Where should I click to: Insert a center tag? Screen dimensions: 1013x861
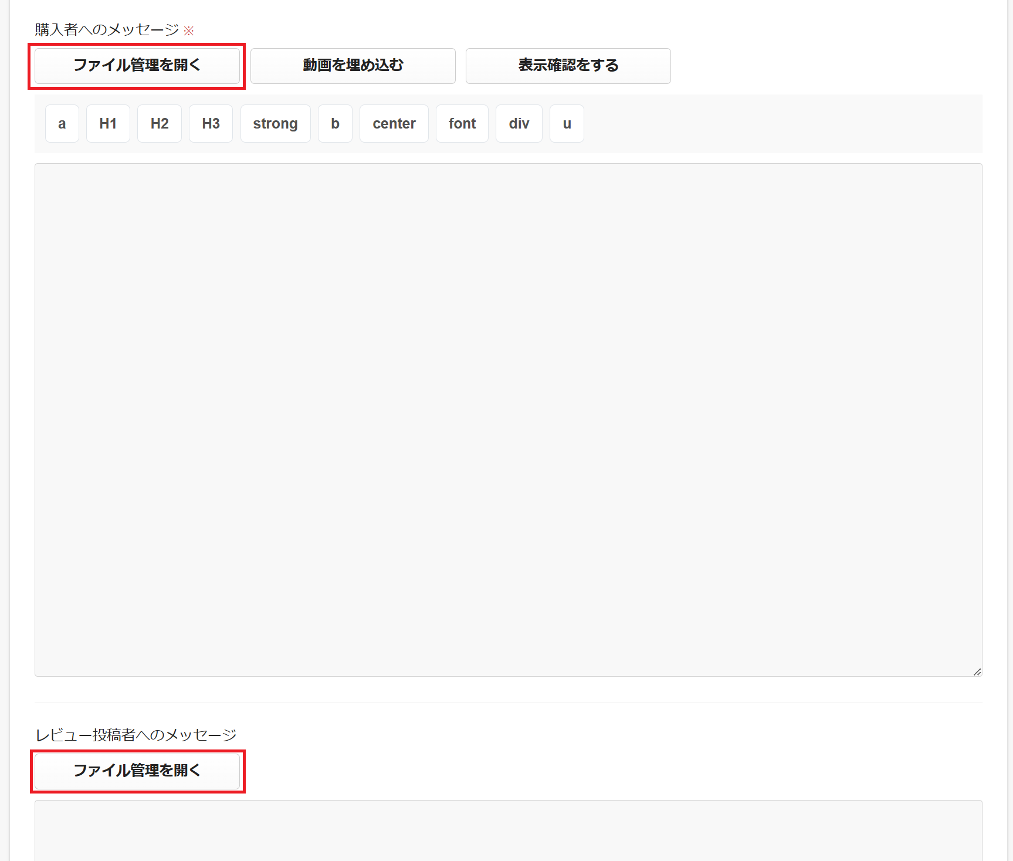point(394,124)
